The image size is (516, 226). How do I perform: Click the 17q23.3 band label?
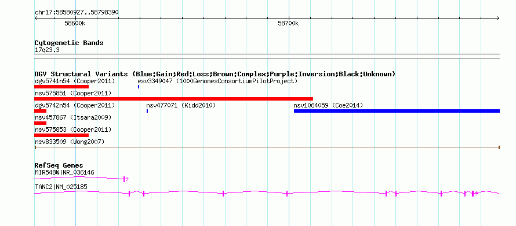click(47, 50)
